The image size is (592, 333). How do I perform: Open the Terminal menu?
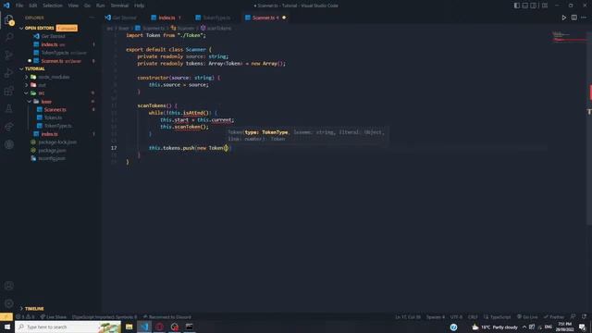[x=119, y=6]
